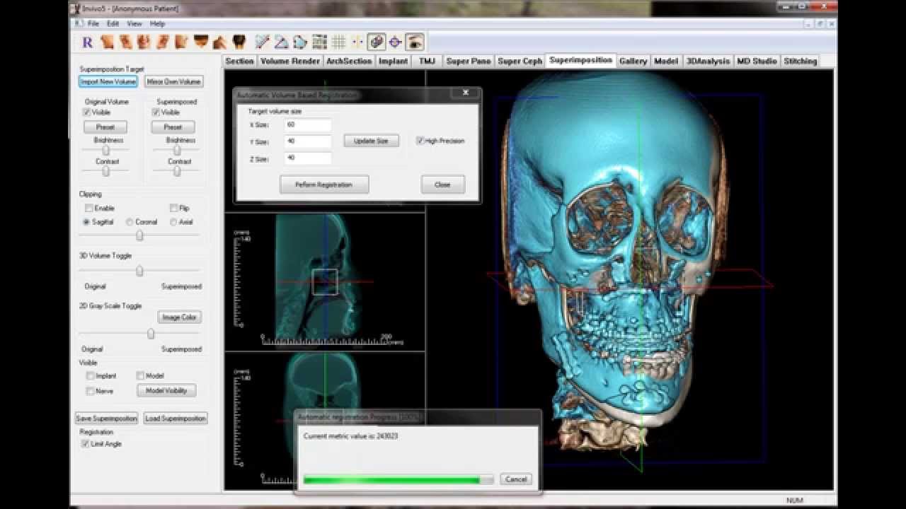Click the Original Volume Brightness slider
This screenshot has height=509, width=906.
(x=105, y=151)
